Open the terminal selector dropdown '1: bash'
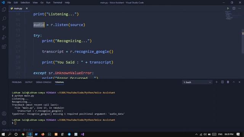The image size is (244, 137). (197, 82)
